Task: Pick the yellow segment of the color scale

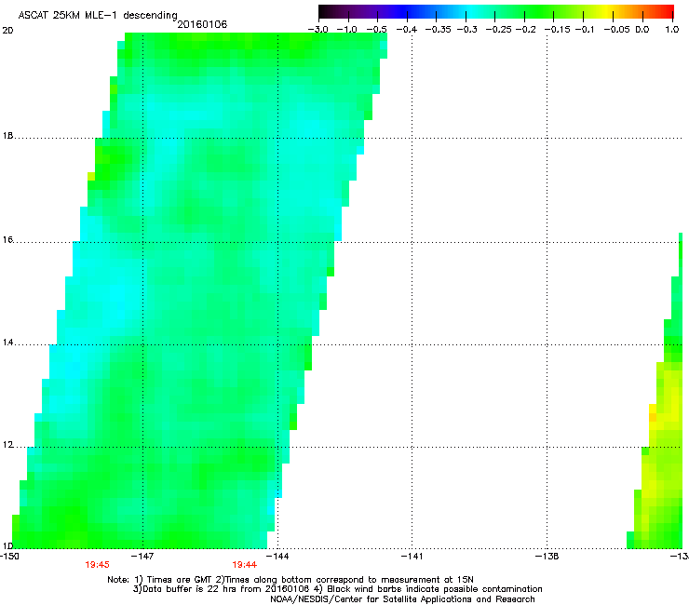Action: (609, 12)
